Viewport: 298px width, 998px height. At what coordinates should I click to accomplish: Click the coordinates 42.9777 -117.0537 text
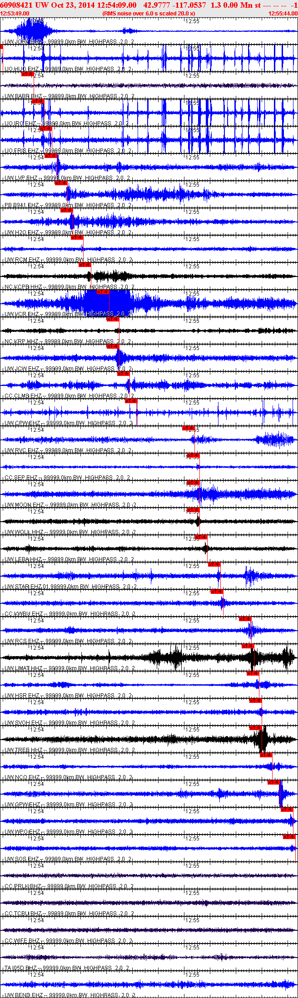(x=174, y=5)
